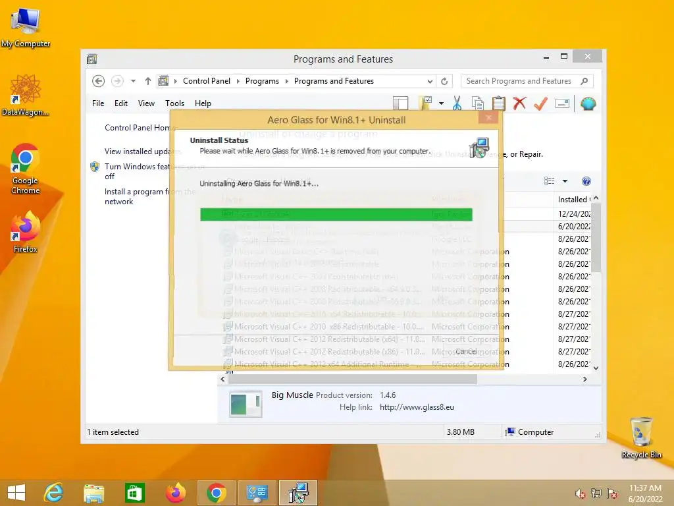Viewport: 674px width, 506px height.
Task: Click the Installed On column header
Action: 573,200
